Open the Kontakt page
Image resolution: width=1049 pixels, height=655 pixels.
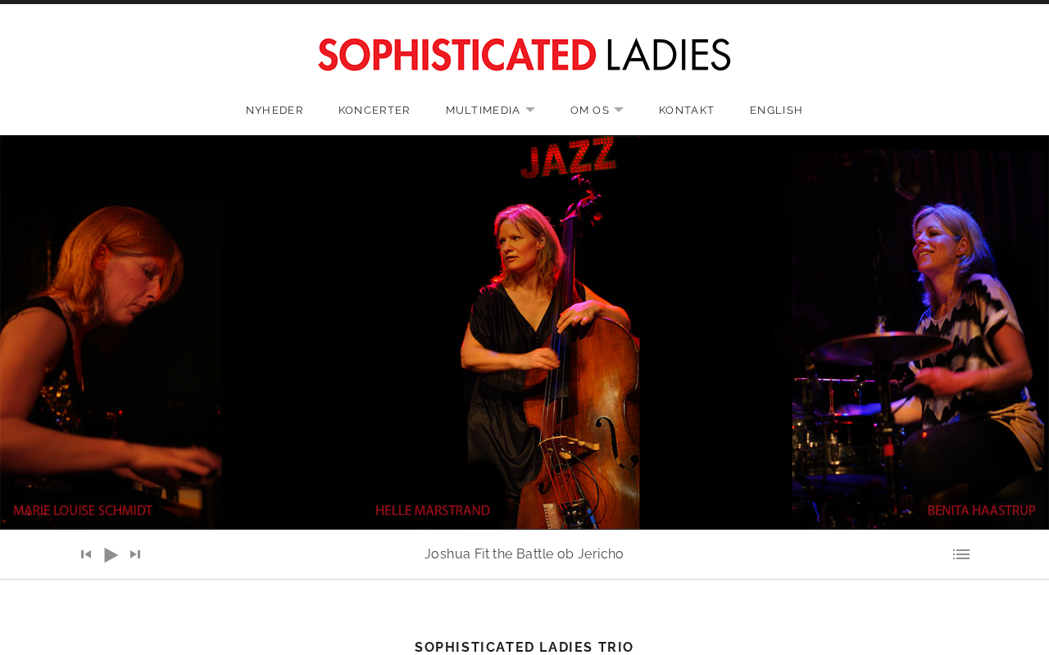687,111
